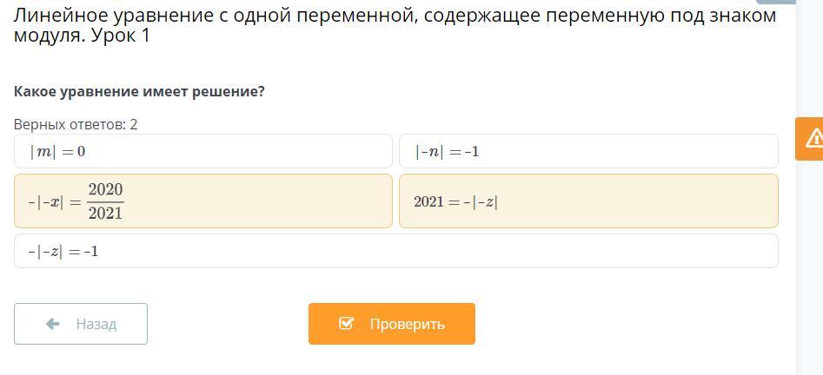Click the left arrow icon in Назад
Screen dimensions: 823x375
52,324
